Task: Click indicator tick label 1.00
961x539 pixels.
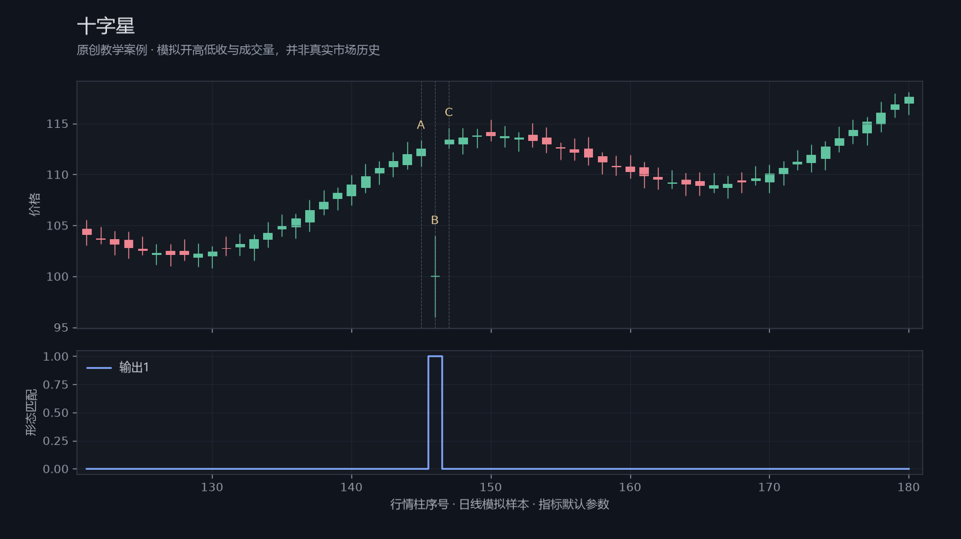Action: tap(56, 357)
